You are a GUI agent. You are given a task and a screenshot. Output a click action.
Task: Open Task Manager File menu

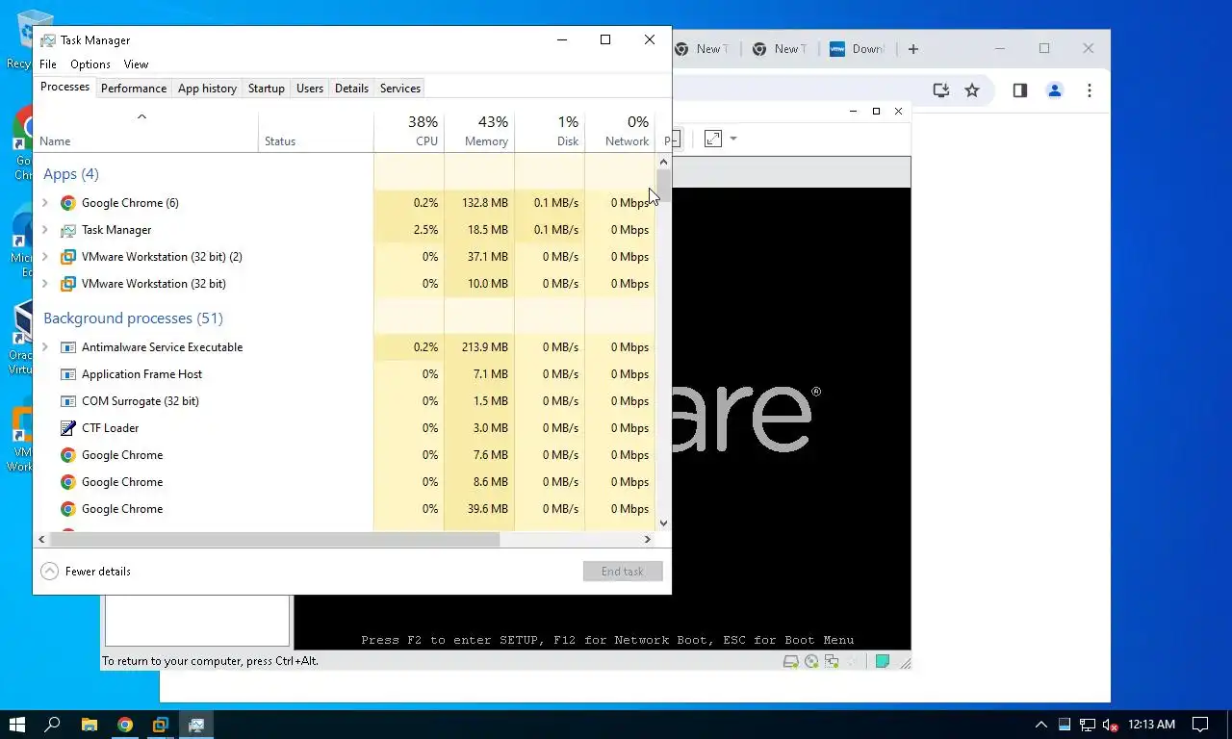point(48,64)
